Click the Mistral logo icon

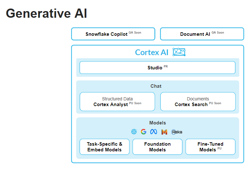tap(164, 132)
